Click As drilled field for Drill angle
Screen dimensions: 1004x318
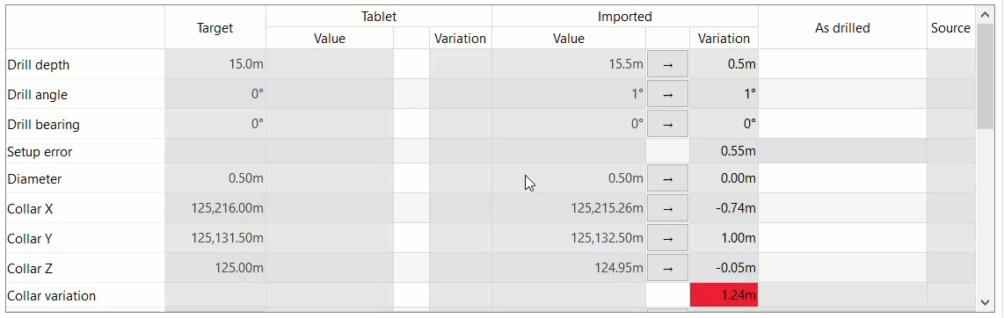point(842,93)
